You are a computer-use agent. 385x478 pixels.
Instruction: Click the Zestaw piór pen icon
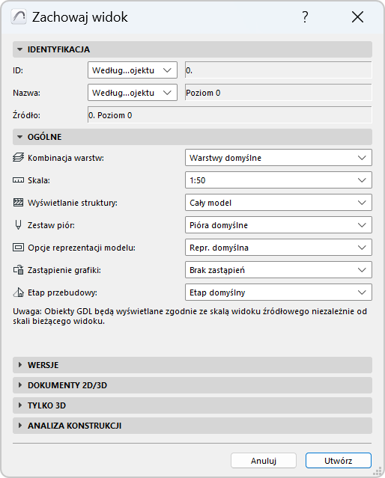point(18,225)
